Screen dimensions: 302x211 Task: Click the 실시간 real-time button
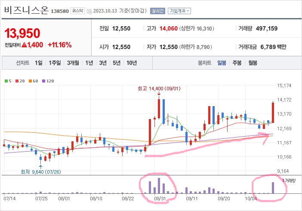157,11
